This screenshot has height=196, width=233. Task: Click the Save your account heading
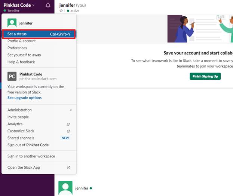(x=198, y=53)
